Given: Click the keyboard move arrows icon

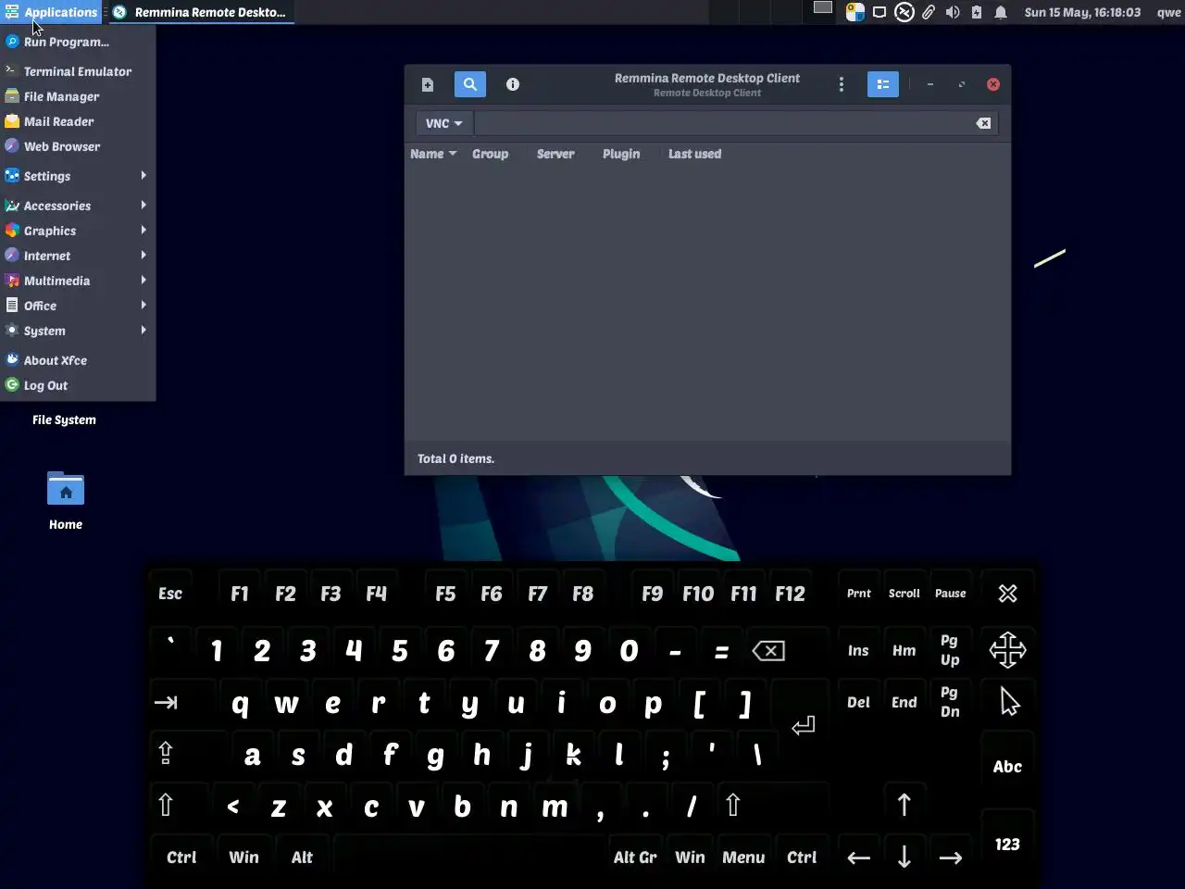Looking at the screenshot, I should point(1007,650).
